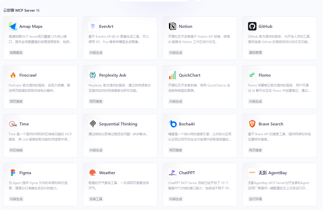
Task: Click the Figma logo icon
Action: click(x=13, y=173)
